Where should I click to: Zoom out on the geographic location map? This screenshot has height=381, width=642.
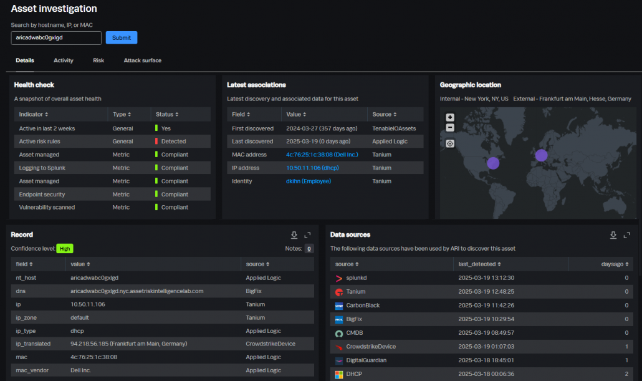coord(449,128)
